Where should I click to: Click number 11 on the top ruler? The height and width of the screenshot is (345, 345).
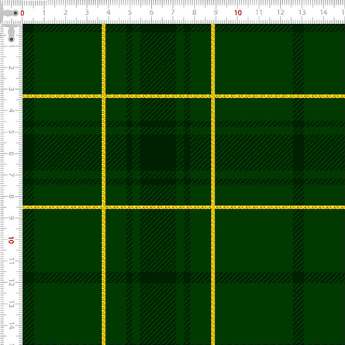259,12
